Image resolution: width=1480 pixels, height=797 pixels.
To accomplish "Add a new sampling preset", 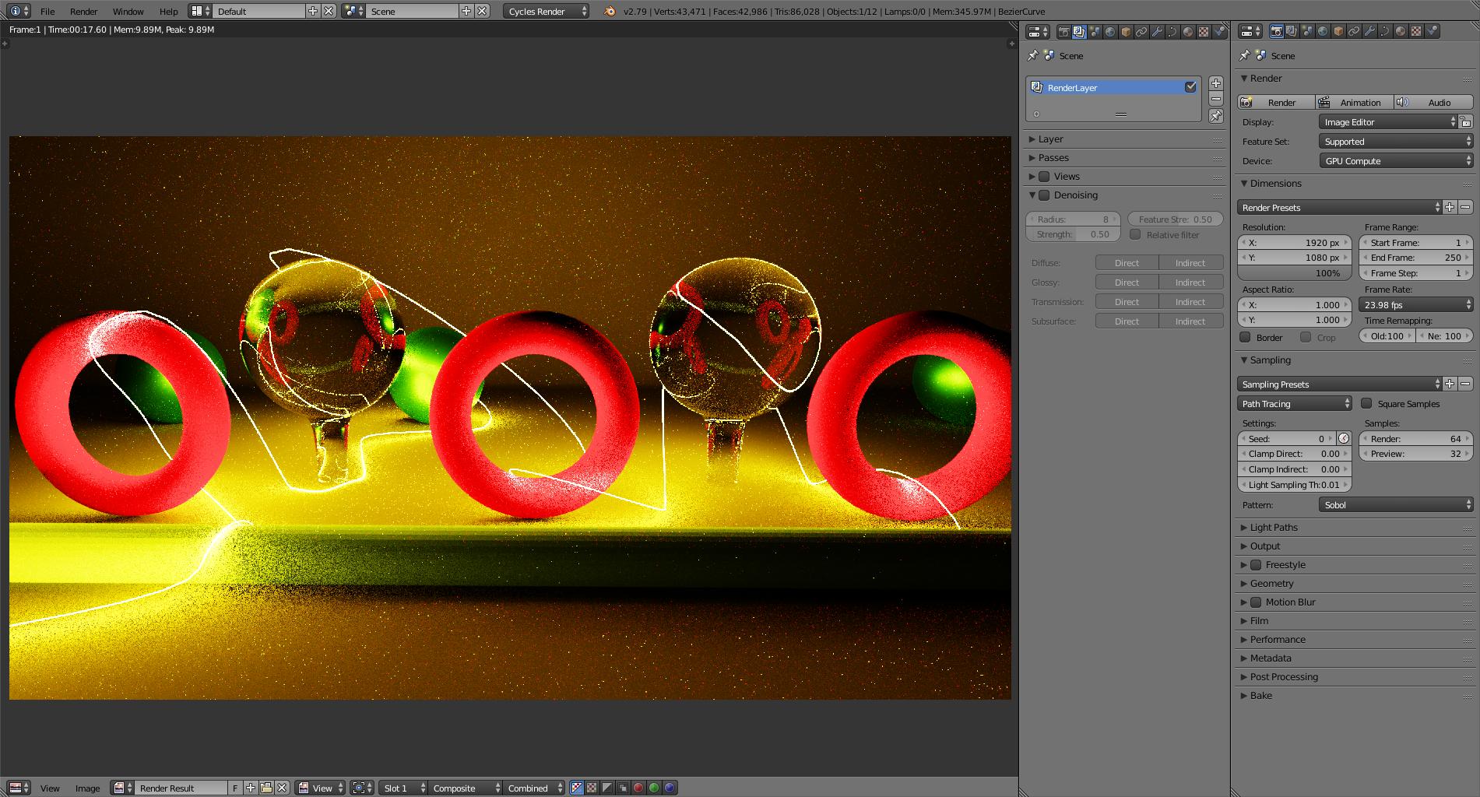I will click(x=1450, y=384).
